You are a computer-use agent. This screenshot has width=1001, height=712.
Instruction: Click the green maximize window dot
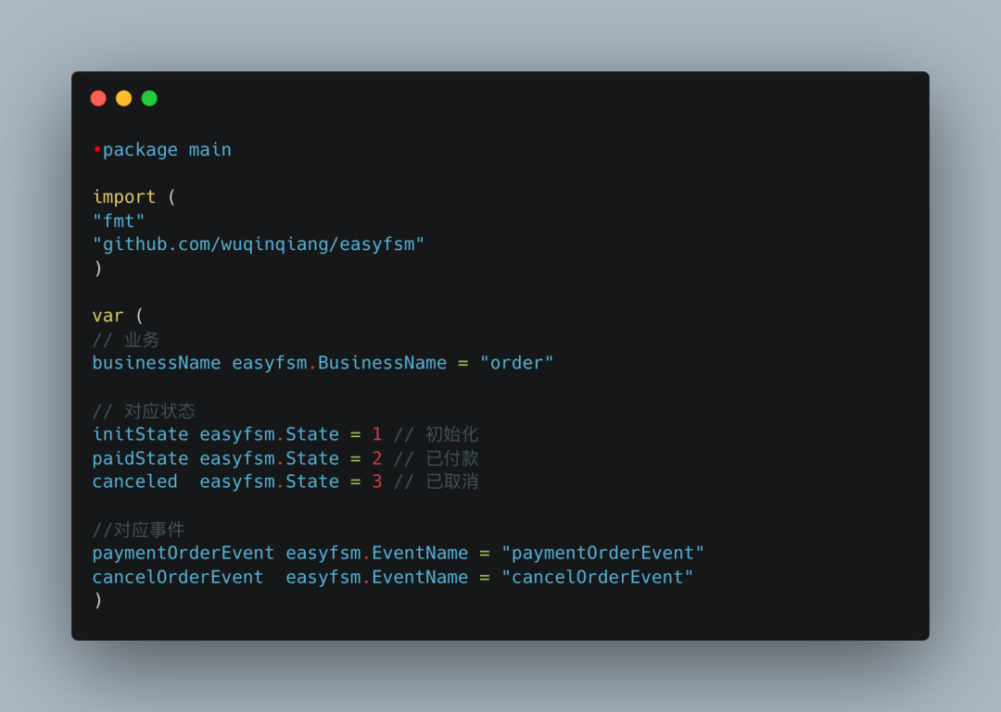coord(149,98)
